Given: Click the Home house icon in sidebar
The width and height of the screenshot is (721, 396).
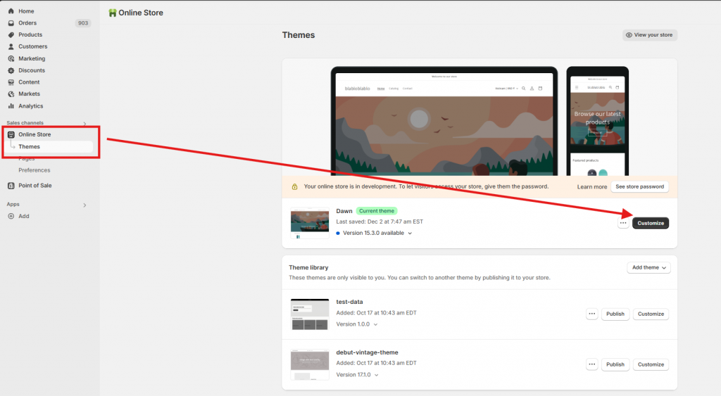Looking at the screenshot, I should pos(11,11).
